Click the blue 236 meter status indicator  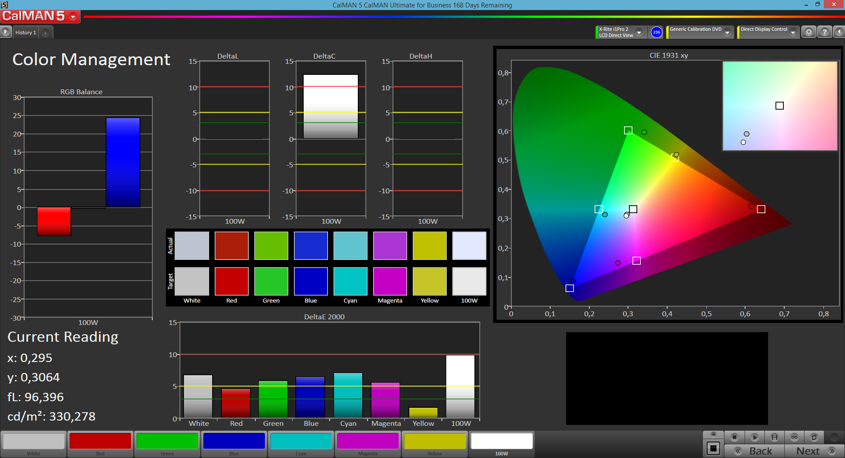(x=656, y=32)
